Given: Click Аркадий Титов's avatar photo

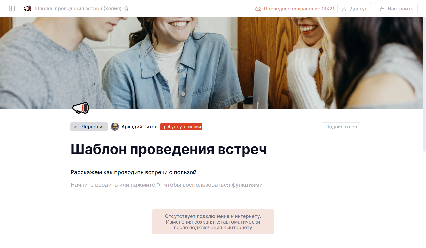Looking at the screenshot, I should [x=115, y=127].
